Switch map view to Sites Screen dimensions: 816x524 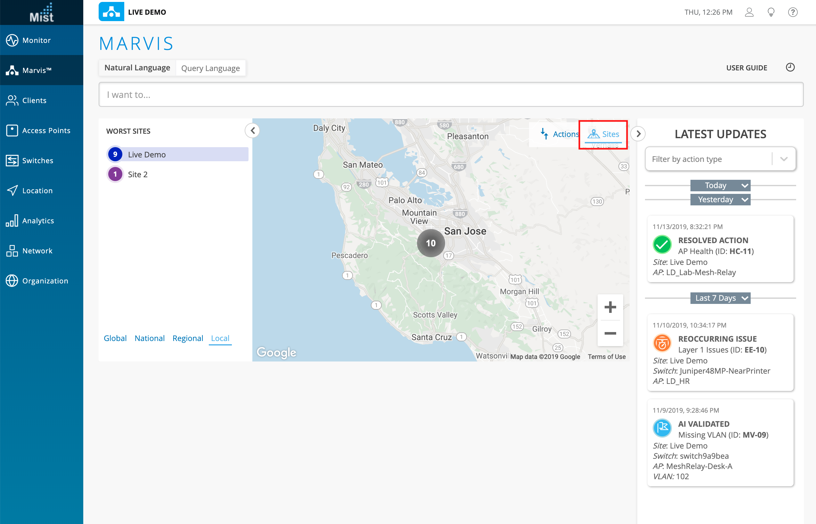click(603, 134)
